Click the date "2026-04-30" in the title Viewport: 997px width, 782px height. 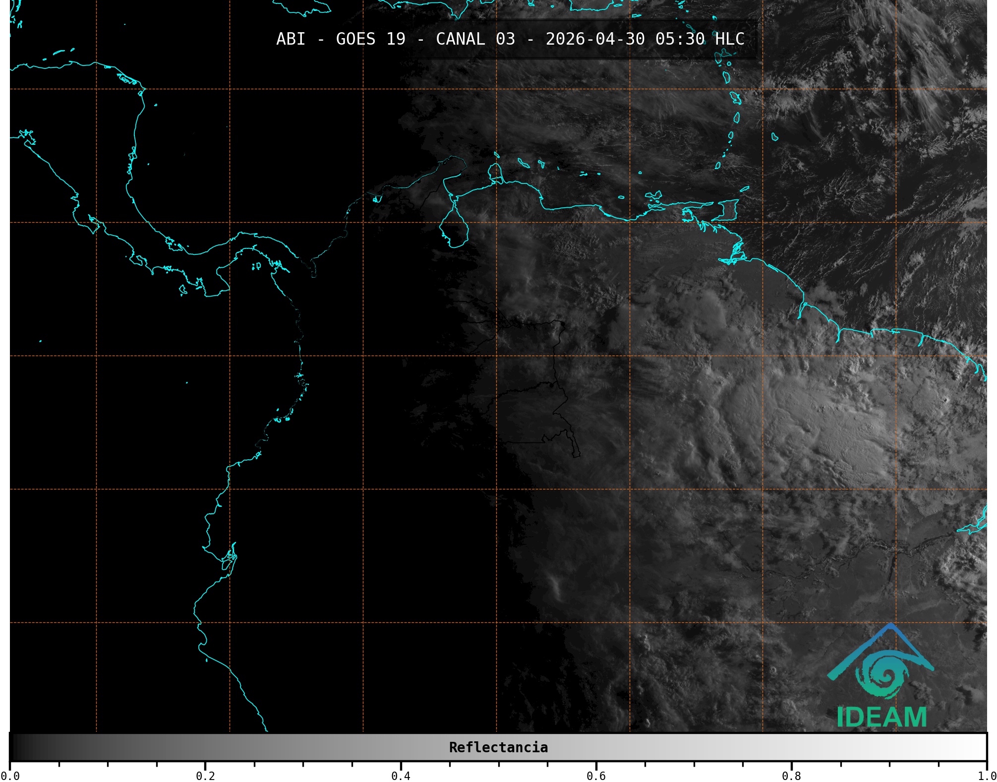[x=595, y=39]
